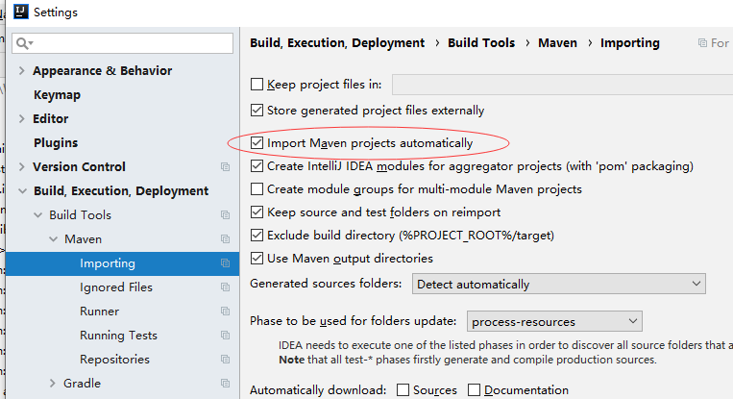The width and height of the screenshot is (733, 399).
Task: Click the project-level icon beside Ignored Files
Action: click(226, 287)
